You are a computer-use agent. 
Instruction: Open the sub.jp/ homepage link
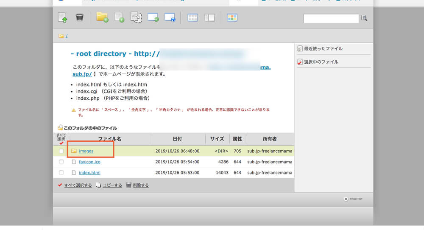pos(82,74)
